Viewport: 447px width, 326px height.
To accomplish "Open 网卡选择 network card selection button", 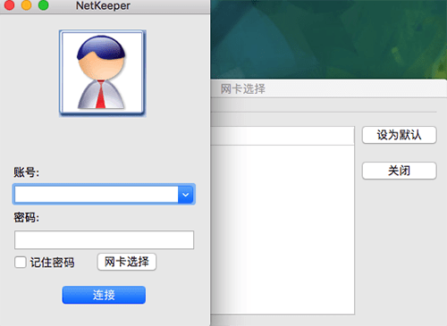I will [127, 262].
